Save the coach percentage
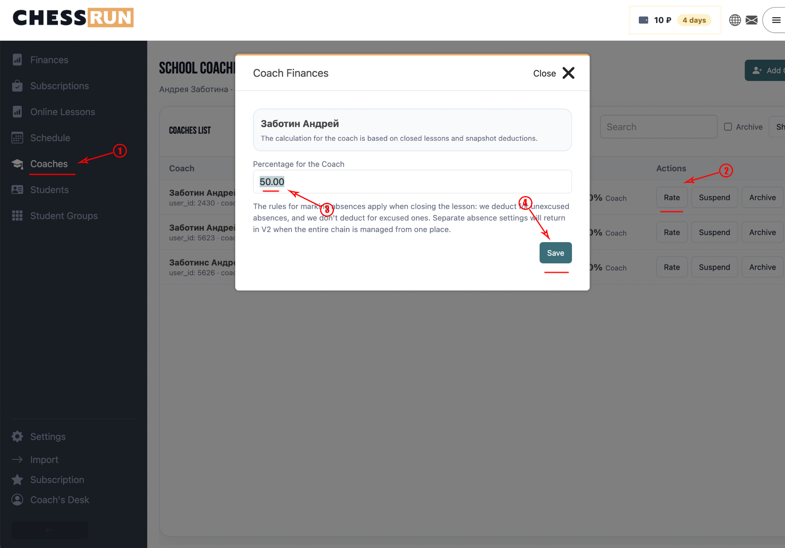The width and height of the screenshot is (785, 548). [x=556, y=253]
